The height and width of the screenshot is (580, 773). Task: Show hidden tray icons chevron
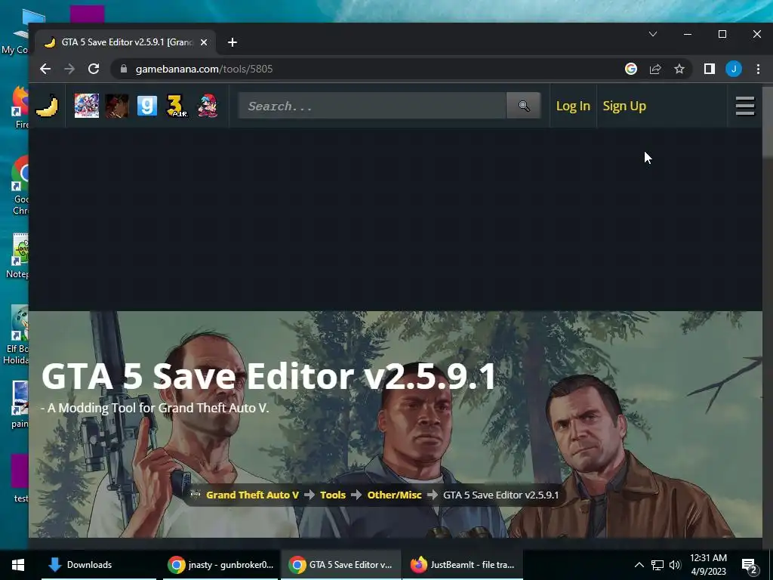(639, 565)
